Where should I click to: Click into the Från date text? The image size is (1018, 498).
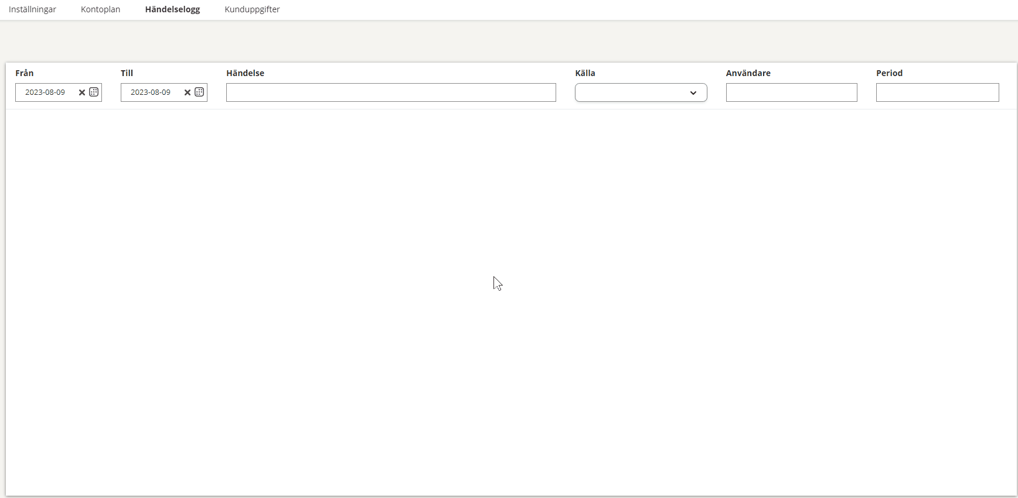click(x=46, y=92)
